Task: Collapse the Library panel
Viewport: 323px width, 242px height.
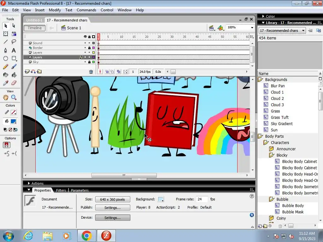Action: pyautogui.click(x=263, y=23)
